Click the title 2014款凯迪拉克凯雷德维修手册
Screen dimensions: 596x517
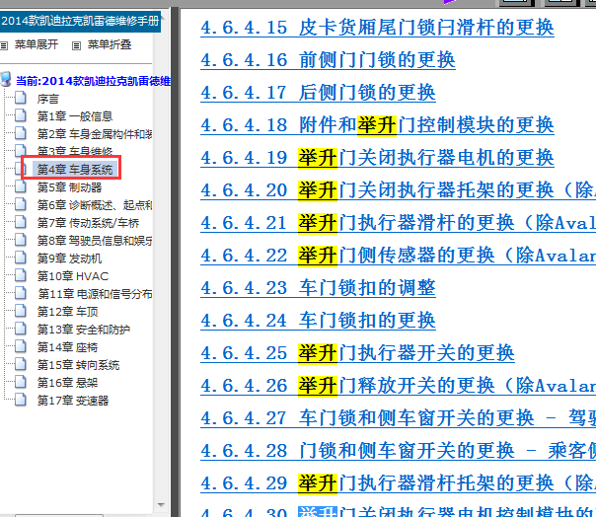point(80,21)
